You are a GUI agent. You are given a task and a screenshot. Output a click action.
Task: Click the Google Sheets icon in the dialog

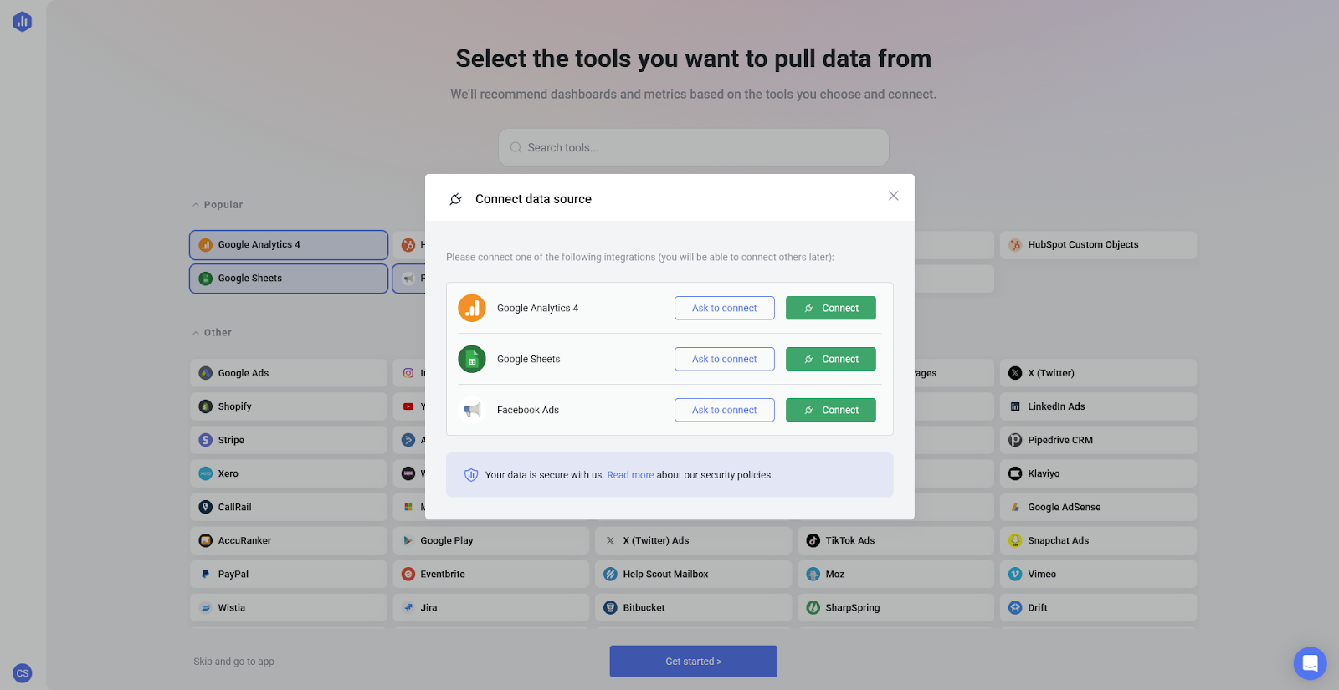click(x=472, y=359)
